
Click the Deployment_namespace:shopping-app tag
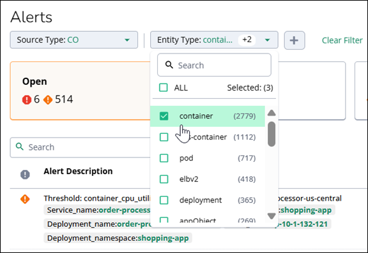(x=118, y=238)
